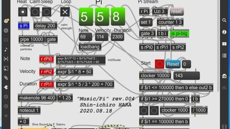Open the plug-ins plug icon
Viewport: 230px width, 129px height.
tap(6, 87)
